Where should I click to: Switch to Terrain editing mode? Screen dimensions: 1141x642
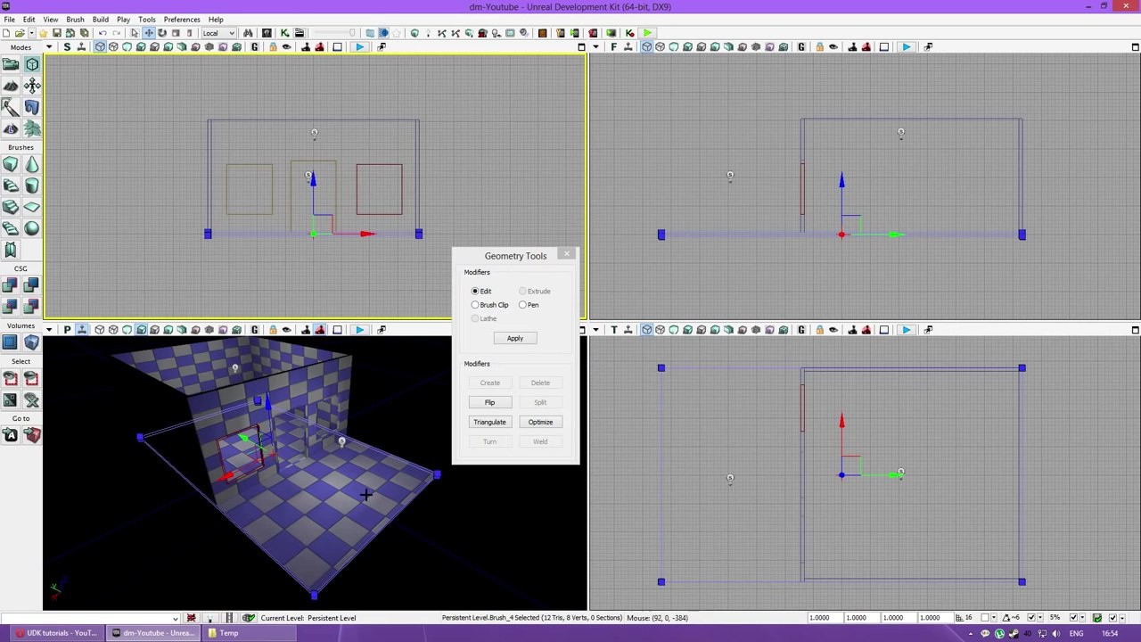[x=11, y=86]
